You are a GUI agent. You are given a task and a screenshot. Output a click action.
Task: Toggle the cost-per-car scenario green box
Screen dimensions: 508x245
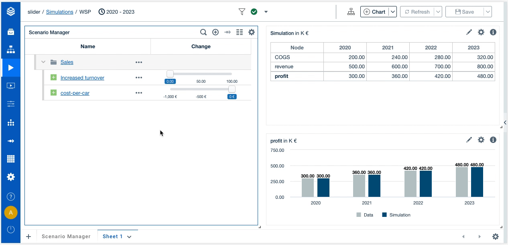[53, 93]
